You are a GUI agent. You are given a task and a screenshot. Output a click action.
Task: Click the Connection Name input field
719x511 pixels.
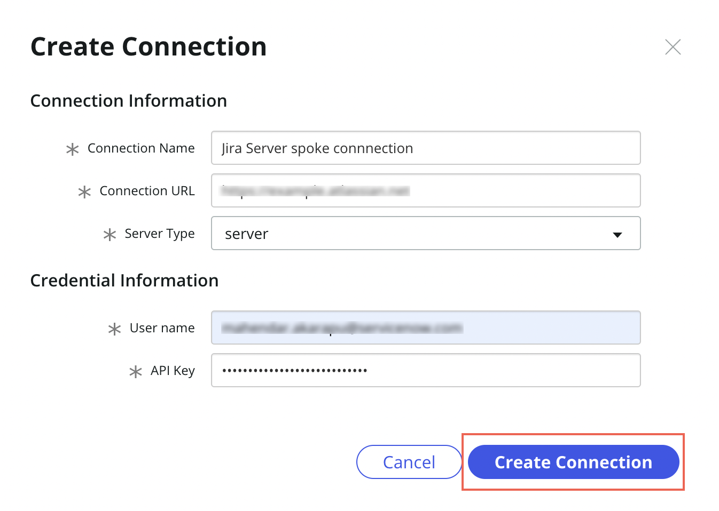click(x=426, y=148)
